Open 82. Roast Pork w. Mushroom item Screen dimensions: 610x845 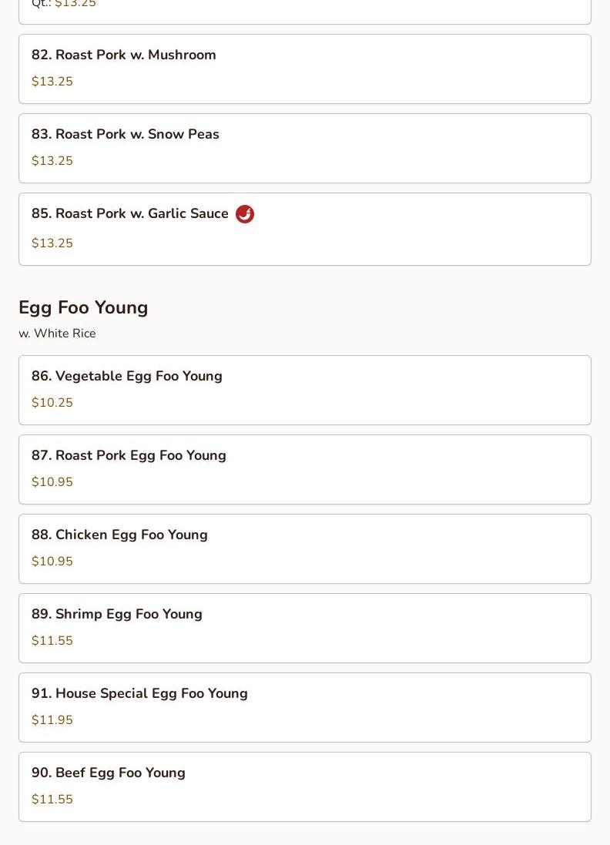[124, 55]
